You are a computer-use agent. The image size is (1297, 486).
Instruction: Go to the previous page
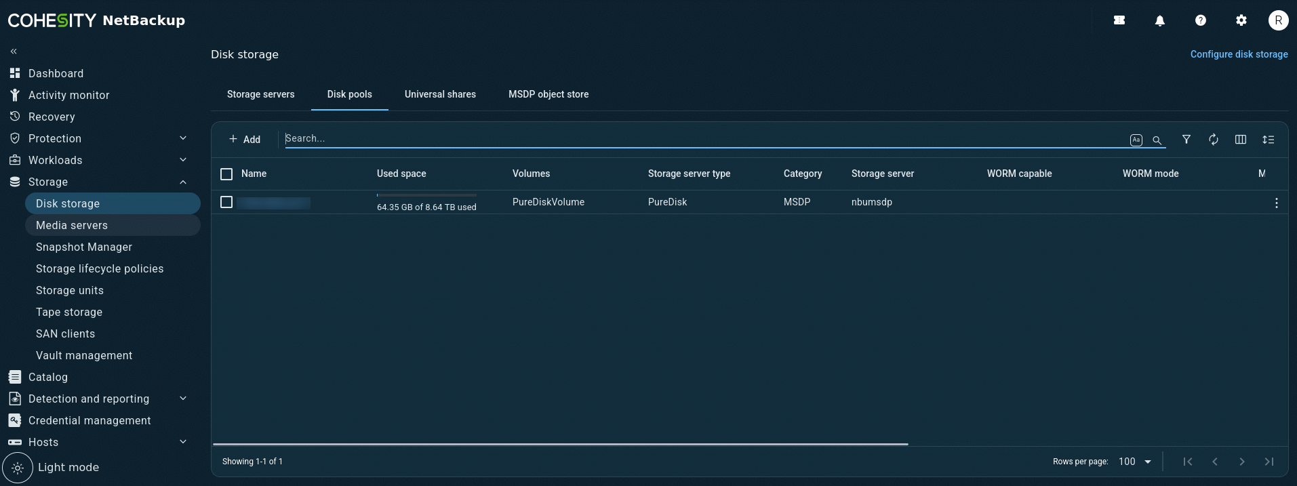point(1215,462)
